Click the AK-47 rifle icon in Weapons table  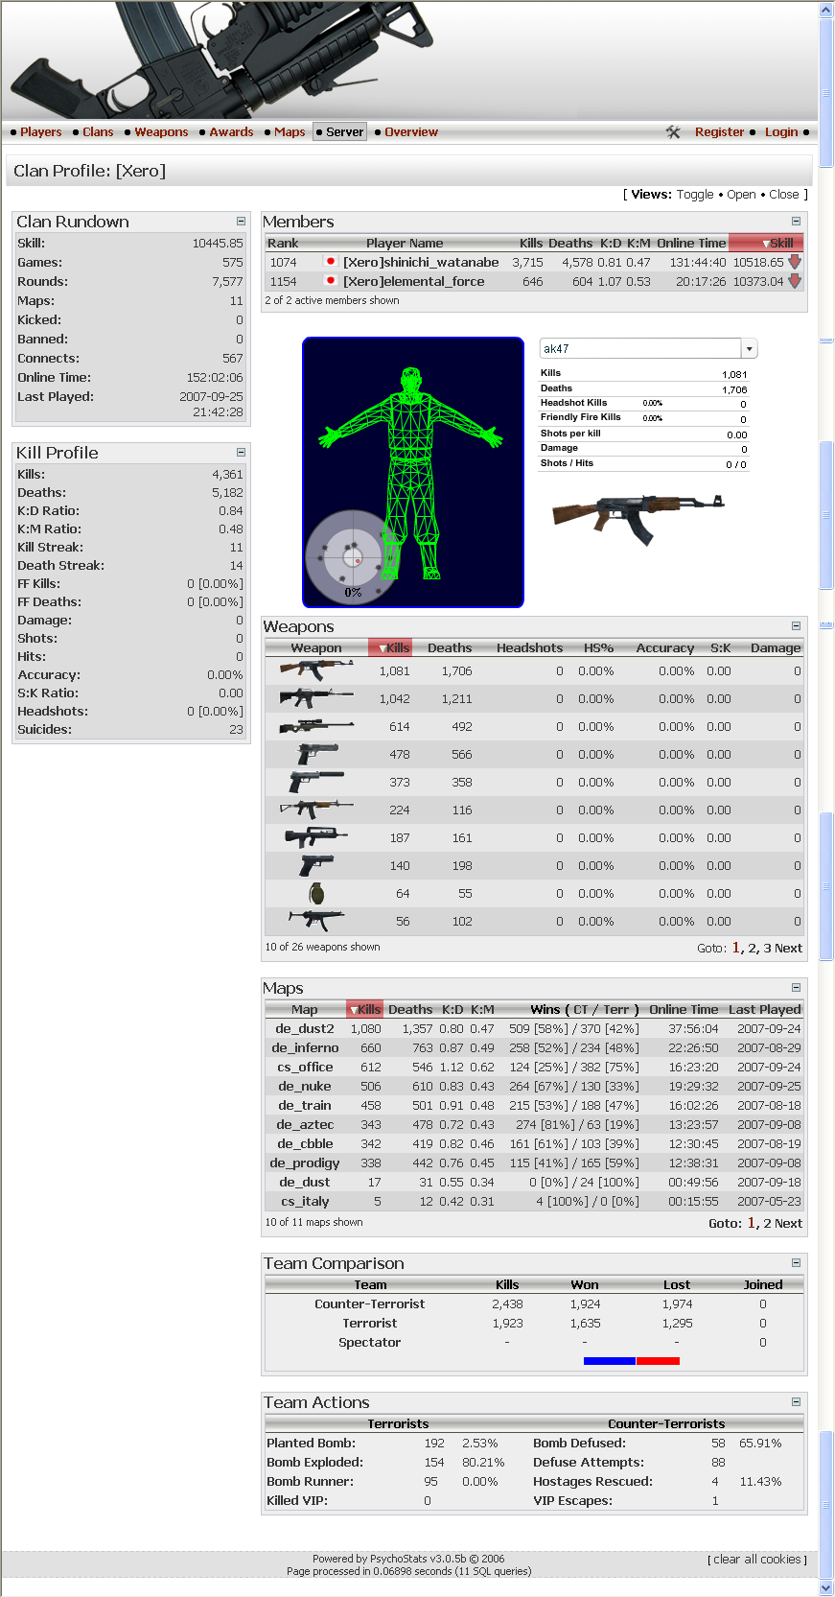click(x=315, y=671)
